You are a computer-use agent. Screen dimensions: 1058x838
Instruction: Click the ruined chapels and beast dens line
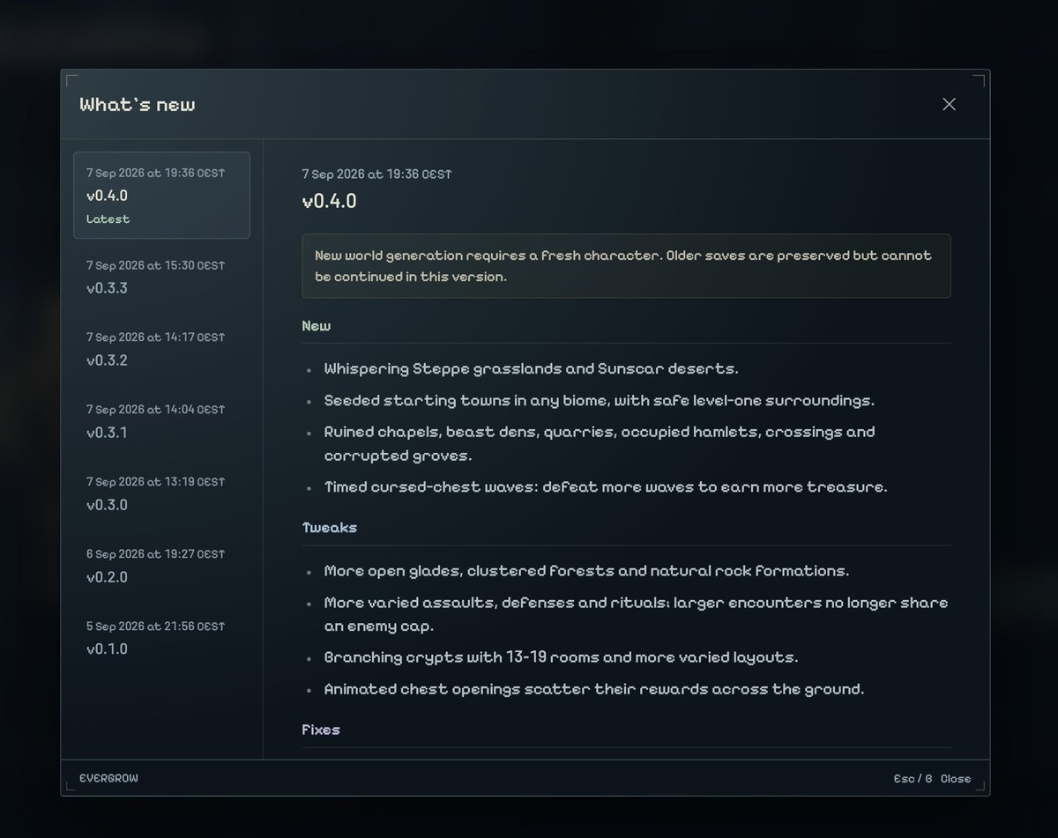tap(600, 443)
